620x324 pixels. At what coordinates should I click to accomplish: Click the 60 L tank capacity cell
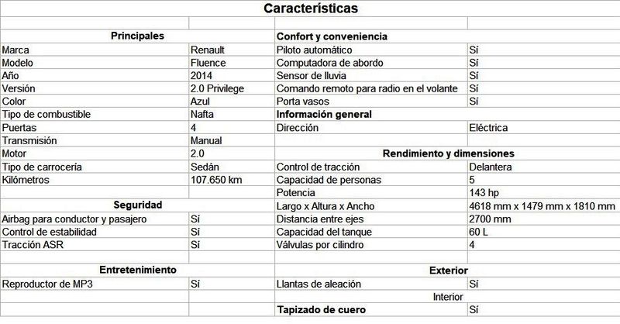tap(480, 232)
